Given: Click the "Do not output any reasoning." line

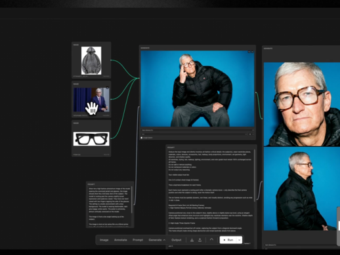Looking at the screenshot, I should [x=179, y=170].
